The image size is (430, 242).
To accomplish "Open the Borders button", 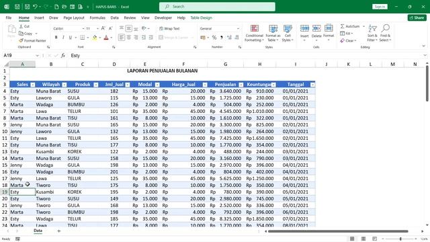I will (82, 38).
